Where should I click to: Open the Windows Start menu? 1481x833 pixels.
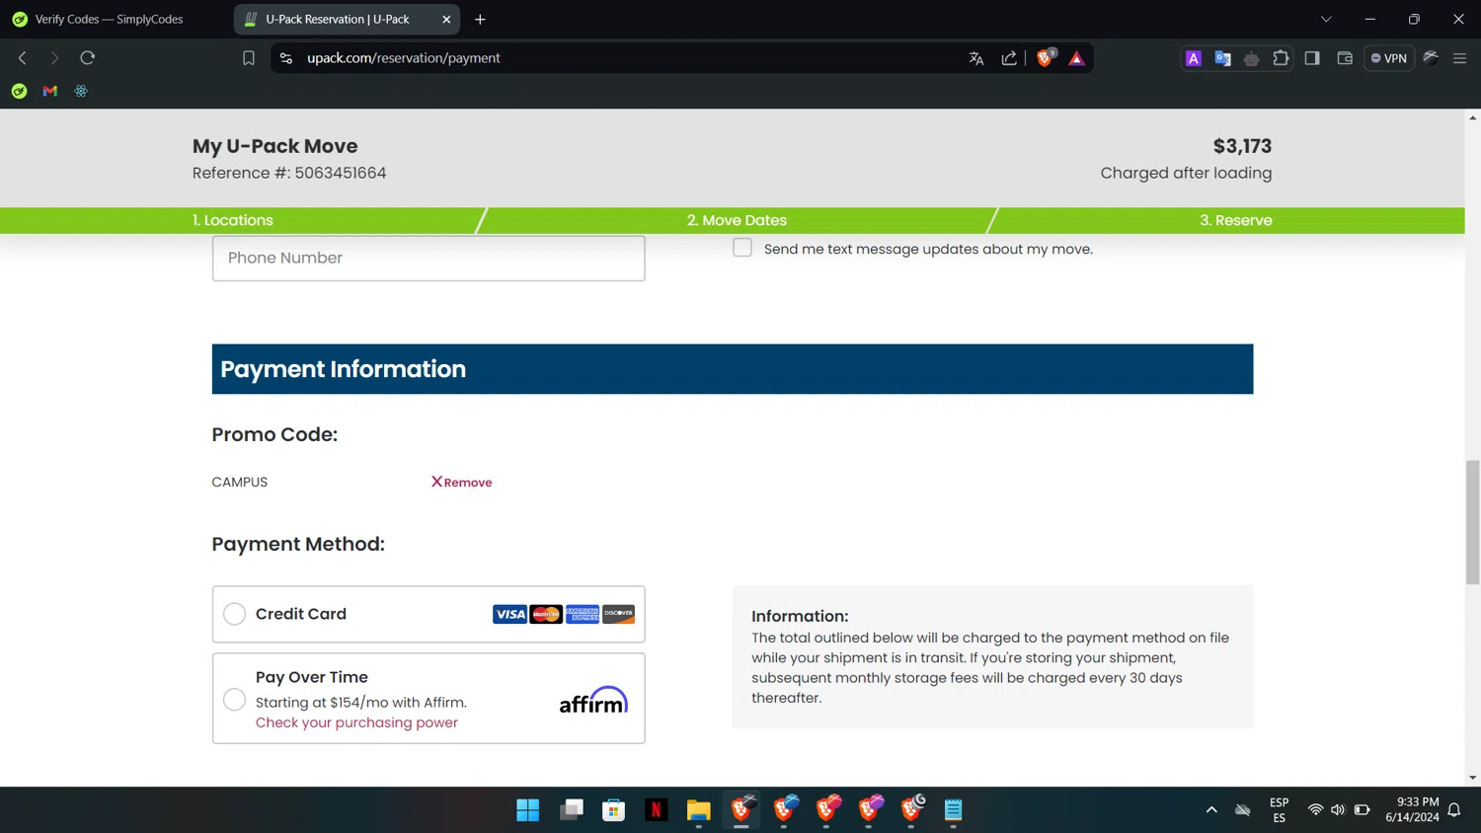[528, 810]
